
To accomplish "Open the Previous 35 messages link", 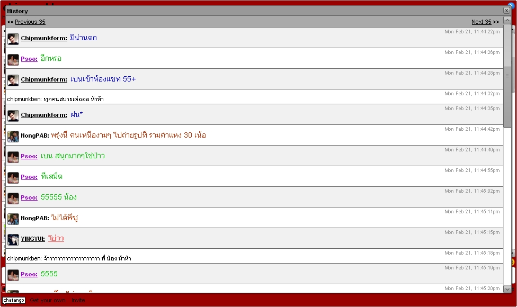I will point(30,22).
